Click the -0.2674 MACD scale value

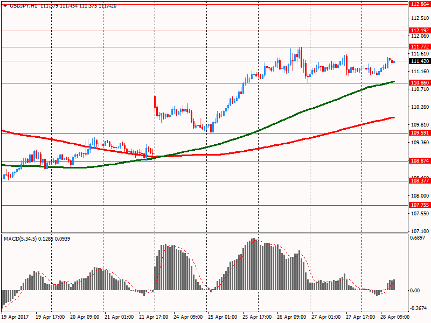pos(418,308)
